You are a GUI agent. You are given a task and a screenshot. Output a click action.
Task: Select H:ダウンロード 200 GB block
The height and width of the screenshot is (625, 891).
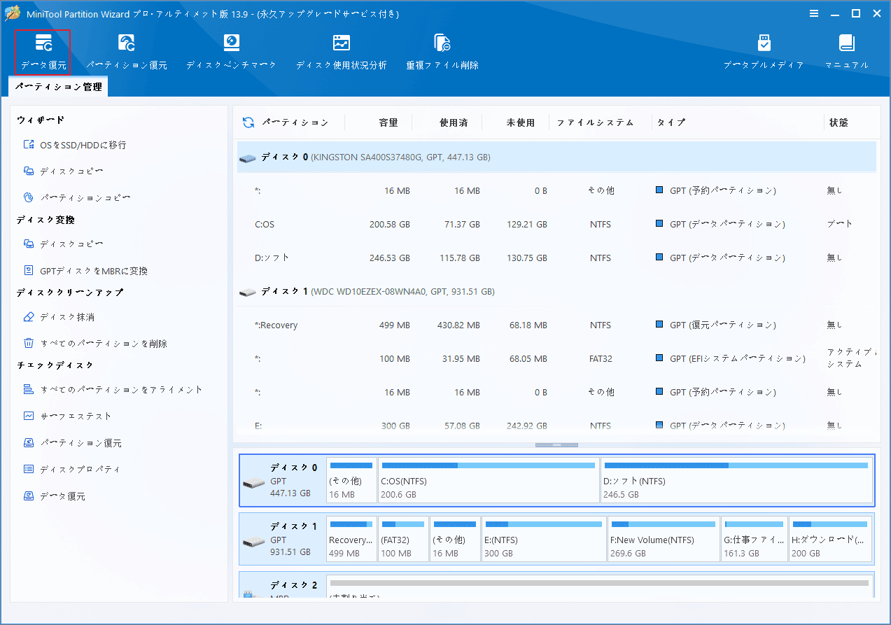coord(831,539)
